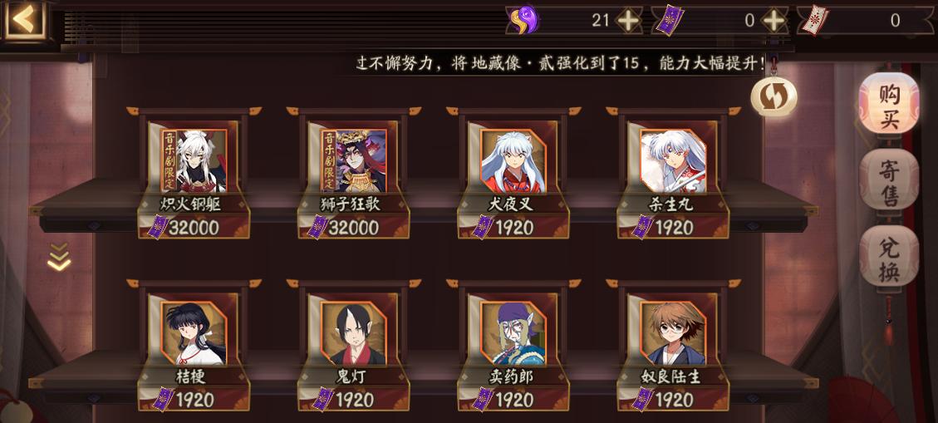Switch to the 寄售 tab
This screenshot has height=423, width=938.
[888, 180]
